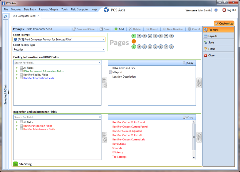Close the Field Computer Send tab
Viewport: 240px width, 172px height.
pyautogui.click(x=39, y=16)
